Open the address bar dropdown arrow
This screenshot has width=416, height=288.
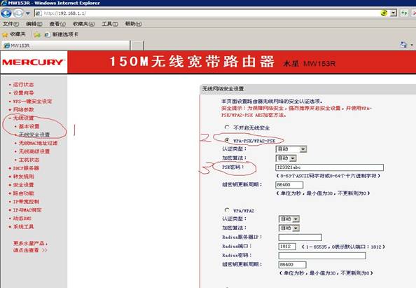click(394, 13)
